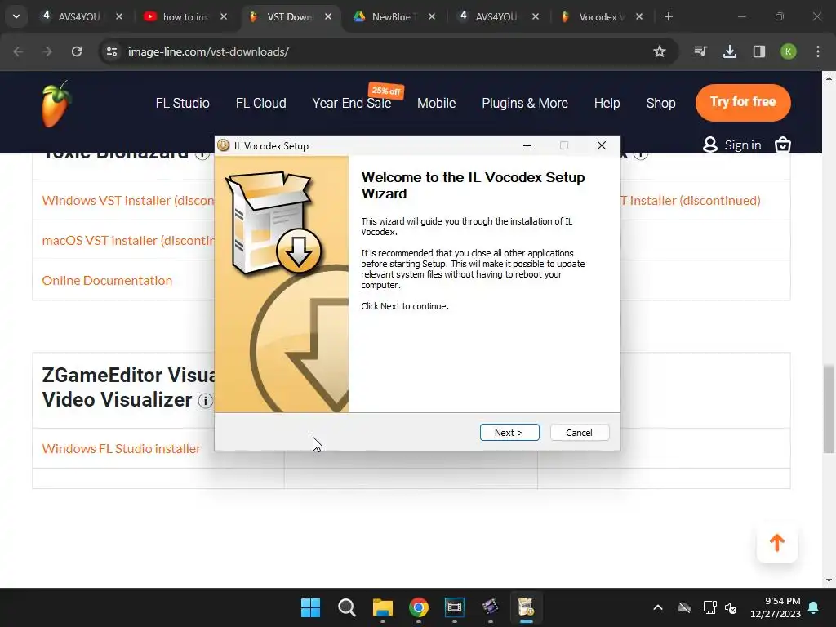Open the FL Cloud menu item
The height and width of the screenshot is (627, 836).
(x=260, y=103)
